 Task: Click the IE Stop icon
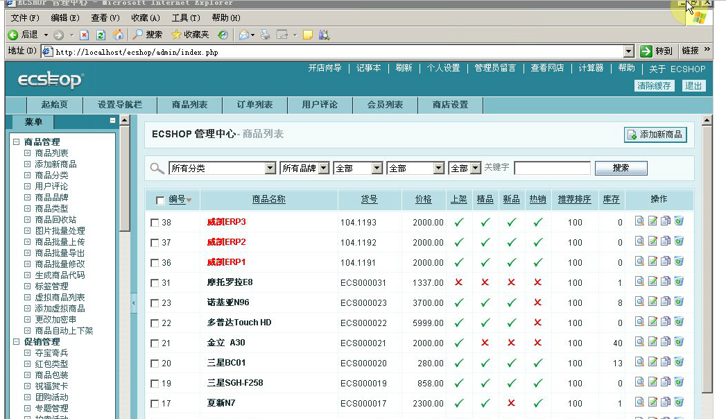coord(85,35)
